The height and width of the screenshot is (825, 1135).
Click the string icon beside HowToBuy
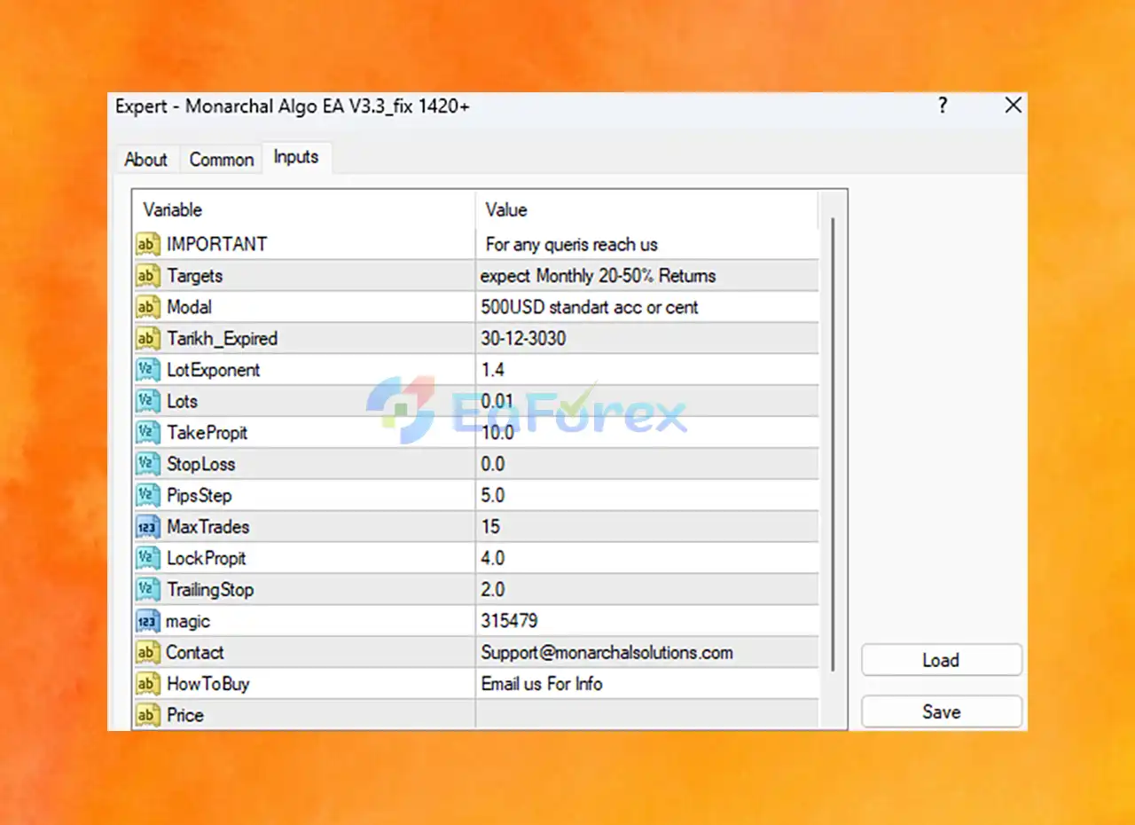(147, 684)
